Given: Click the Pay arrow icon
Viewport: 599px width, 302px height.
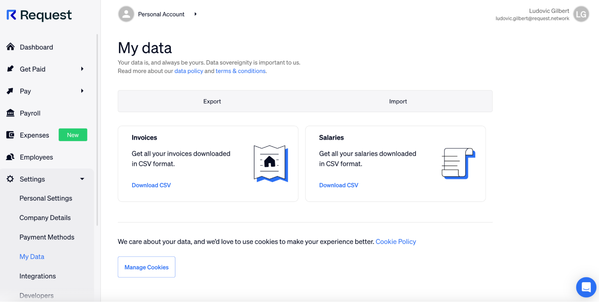Looking at the screenshot, I should 10,91.
